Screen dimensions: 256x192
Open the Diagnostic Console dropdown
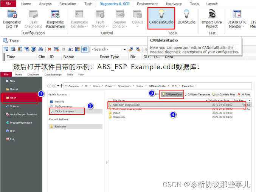pyautogui.click(x=79, y=19)
